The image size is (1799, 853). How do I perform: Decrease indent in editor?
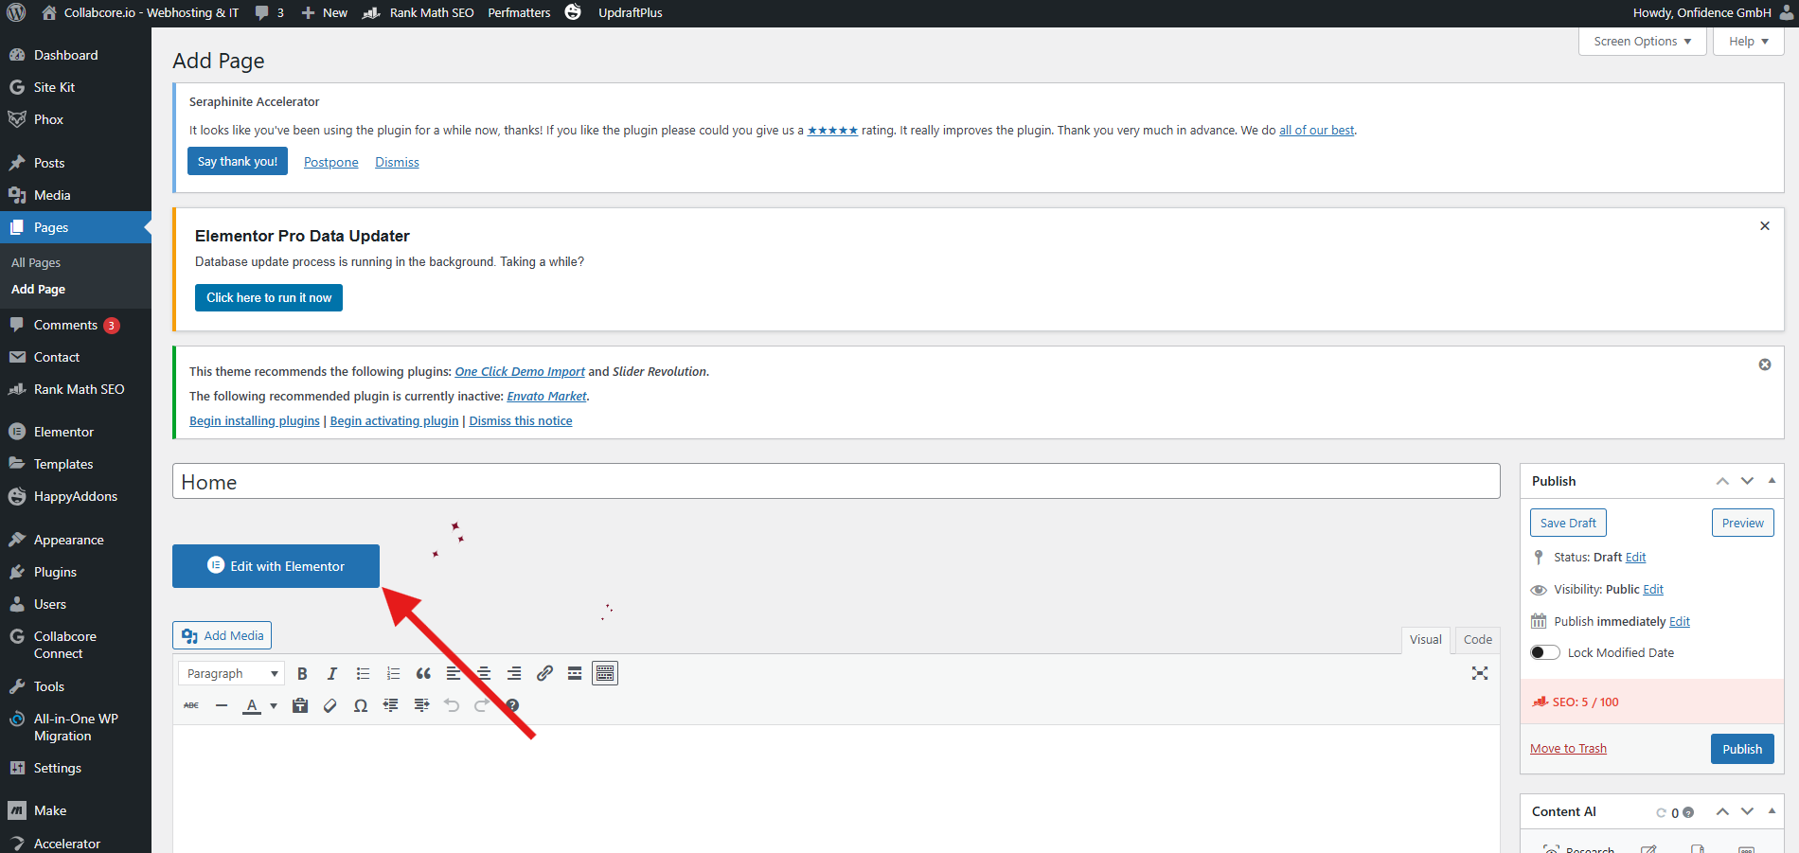click(x=391, y=706)
